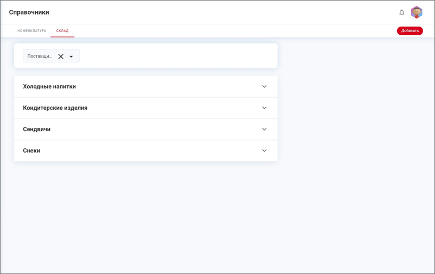Open the user profile avatar
The height and width of the screenshot is (274, 435).
(x=417, y=12)
